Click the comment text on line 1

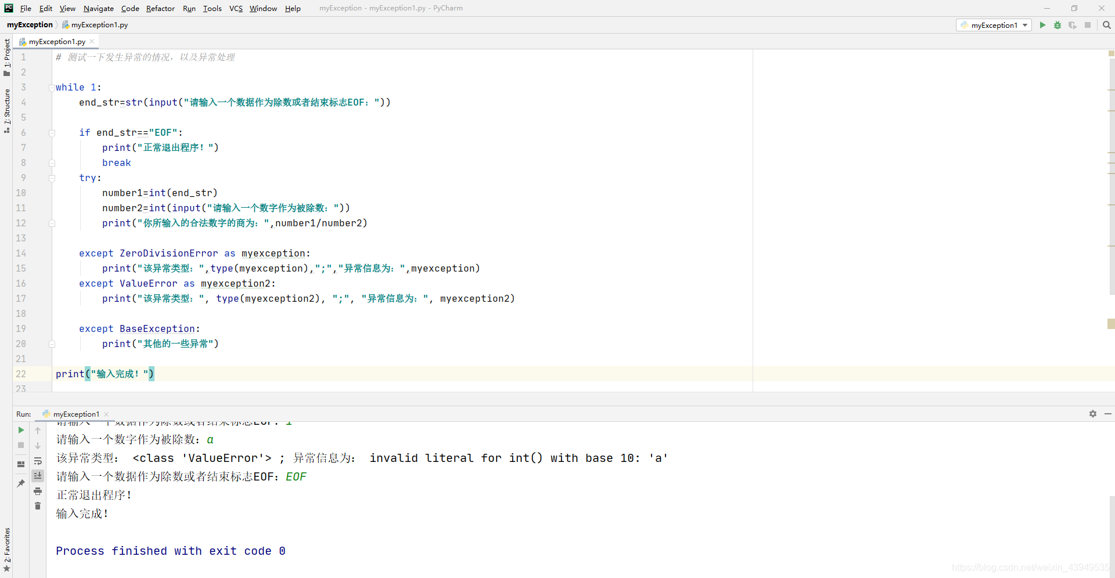click(x=145, y=57)
